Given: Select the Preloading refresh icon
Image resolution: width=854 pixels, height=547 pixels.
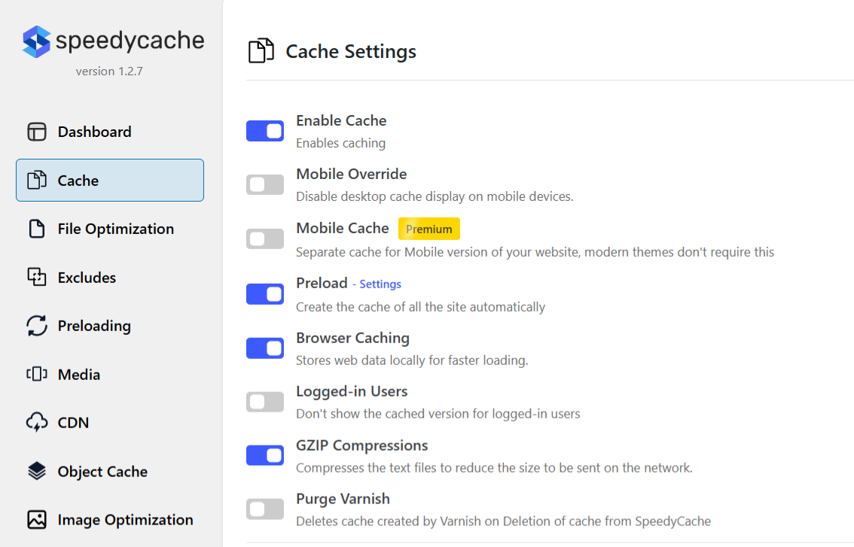Looking at the screenshot, I should 36,325.
